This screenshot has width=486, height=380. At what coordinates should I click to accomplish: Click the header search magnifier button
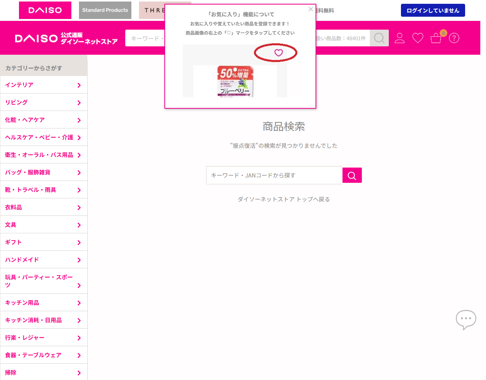tap(379, 38)
